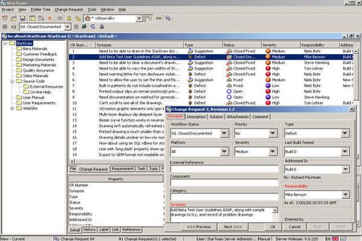The width and height of the screenshot is (362, 241).
Task: Open the Severity dropdown showing Medium
Action: [x=273, y=151]
